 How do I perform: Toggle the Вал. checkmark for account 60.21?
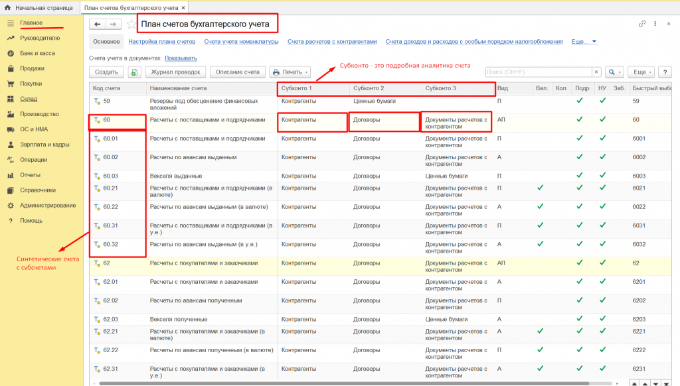540,188
